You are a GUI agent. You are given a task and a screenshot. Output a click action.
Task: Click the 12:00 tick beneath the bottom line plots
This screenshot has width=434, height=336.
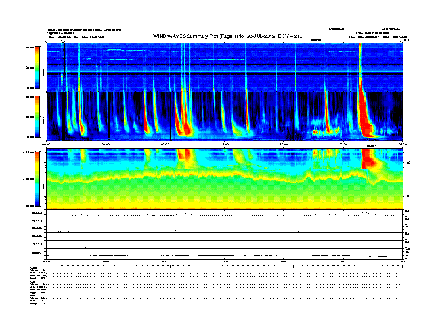(225, 261)
